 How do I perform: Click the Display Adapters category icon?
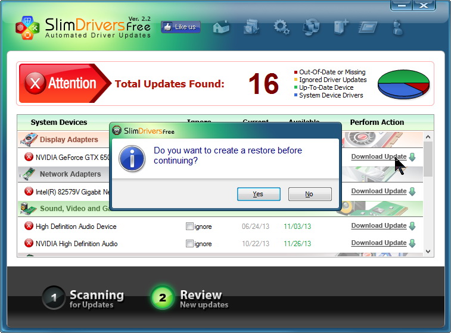(29, 140)
